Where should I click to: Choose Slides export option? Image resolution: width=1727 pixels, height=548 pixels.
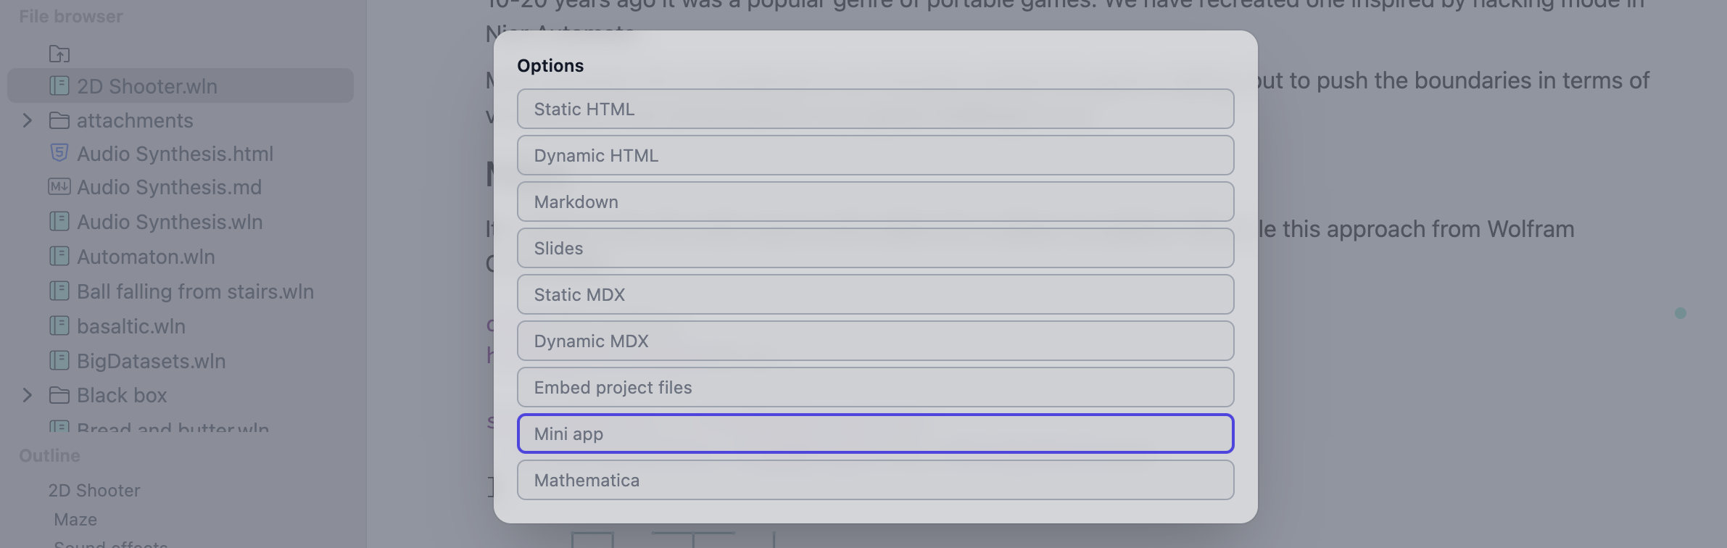click(875, 248)
